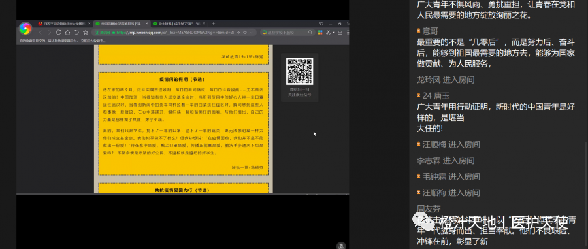Image resolution: width=588 pixels, height=249 pixels.
Task: Close the first browser tab
Action: (90, 24)
